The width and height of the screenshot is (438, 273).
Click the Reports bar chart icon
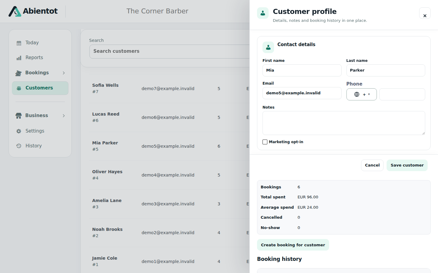coord(19,58)
